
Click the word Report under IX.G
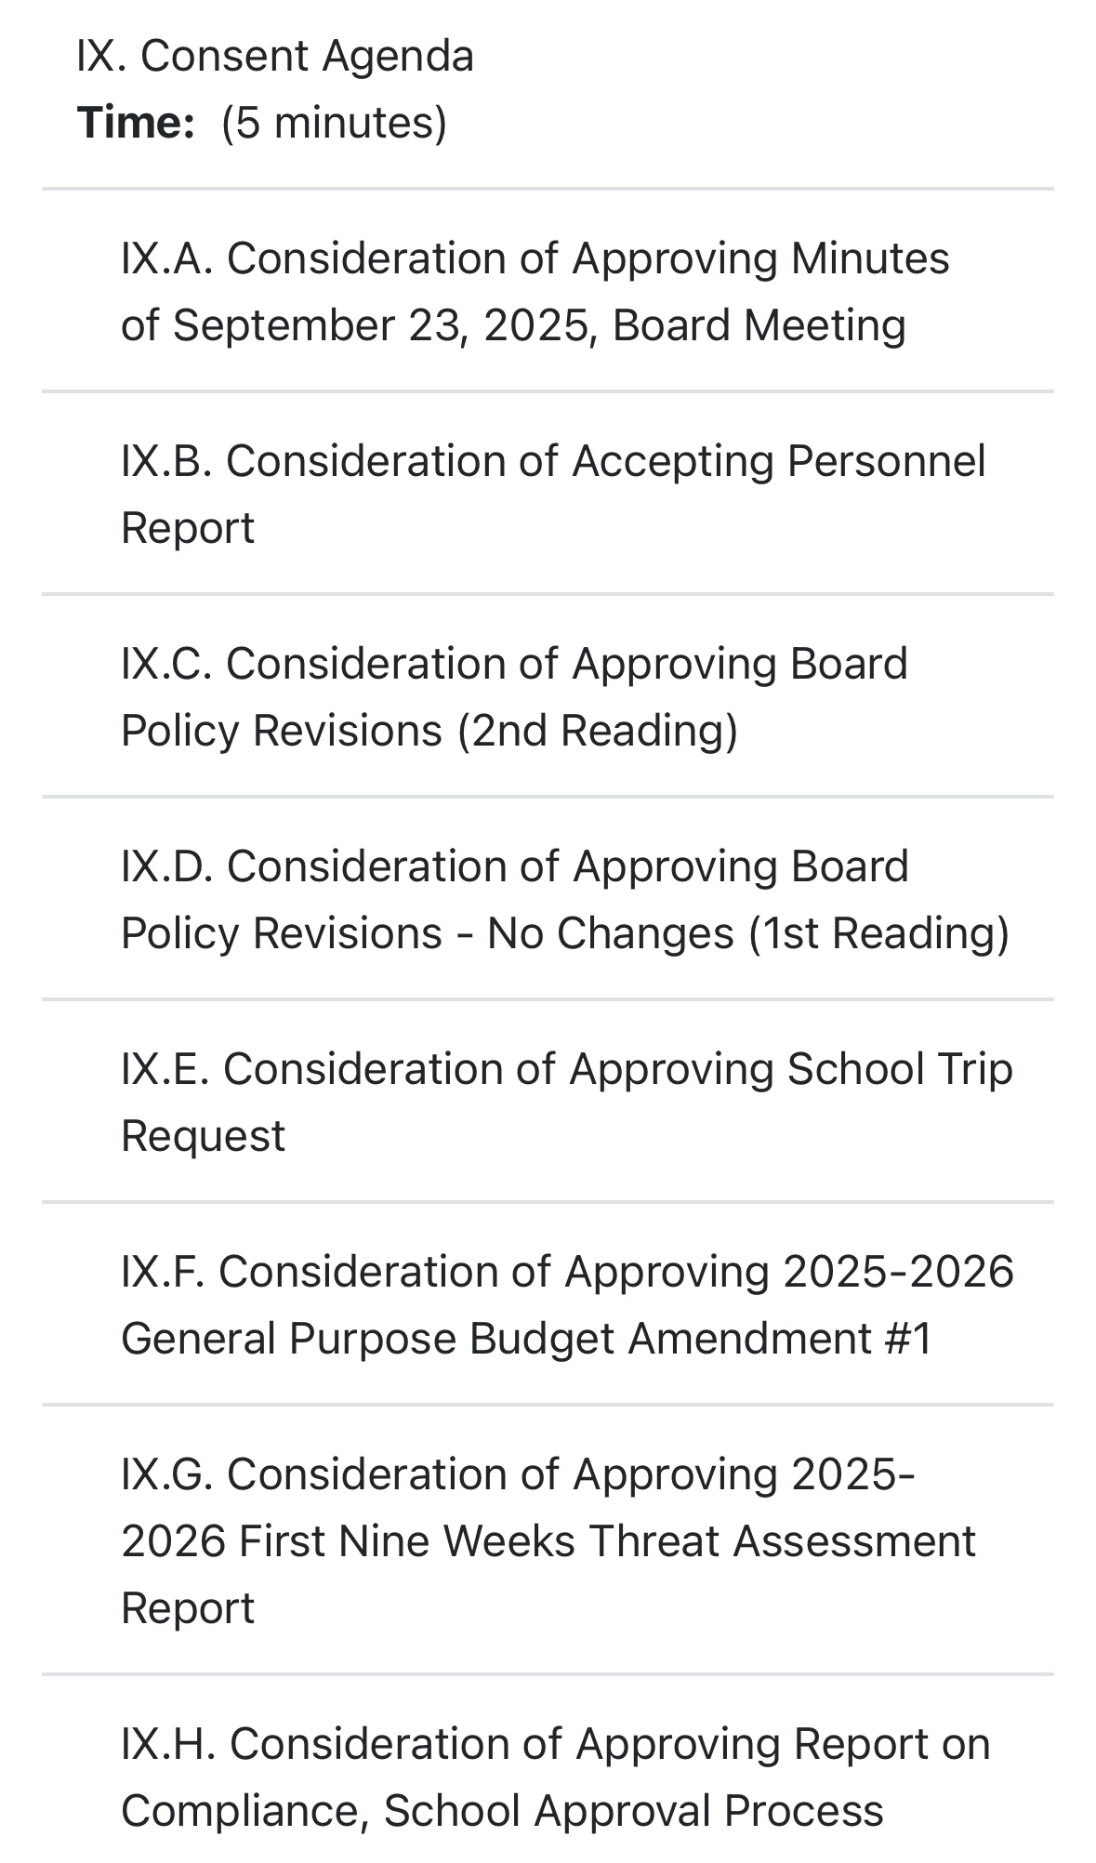pyautogui.click(x=188, y=1608)
